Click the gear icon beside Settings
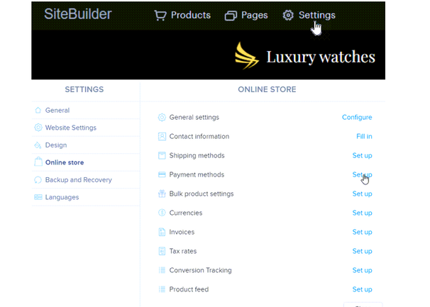This screenshot has height=307, width=430. click(288, 16)
